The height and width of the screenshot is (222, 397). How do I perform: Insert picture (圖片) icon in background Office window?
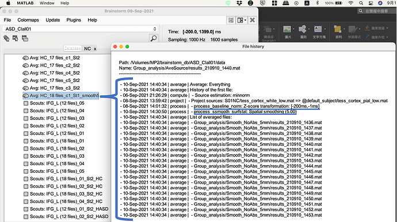click(x=287, y=29)
